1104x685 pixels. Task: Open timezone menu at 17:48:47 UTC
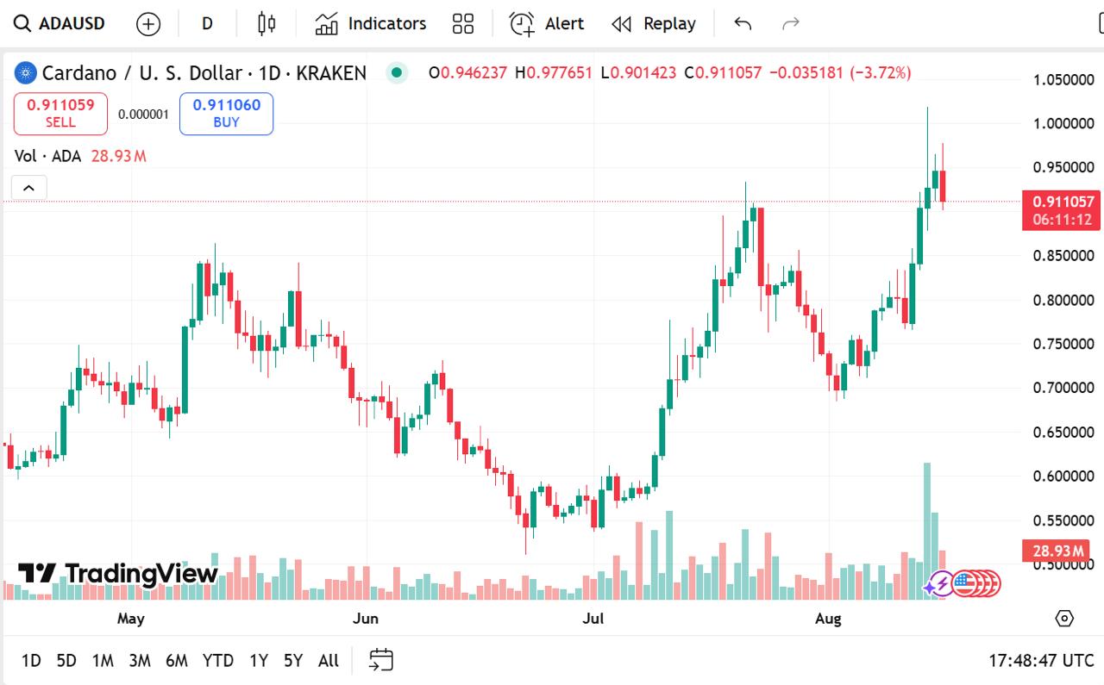1041,661
